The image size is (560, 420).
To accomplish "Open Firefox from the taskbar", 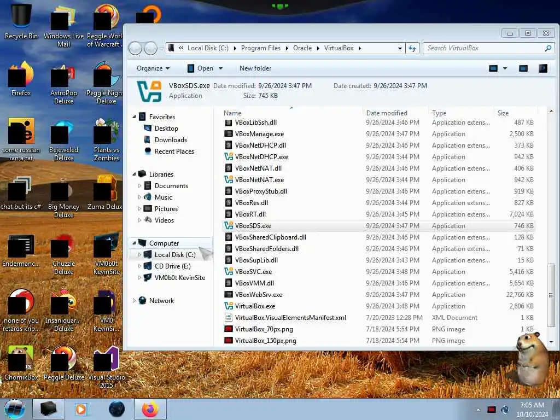I will click(x=150, y=409).
